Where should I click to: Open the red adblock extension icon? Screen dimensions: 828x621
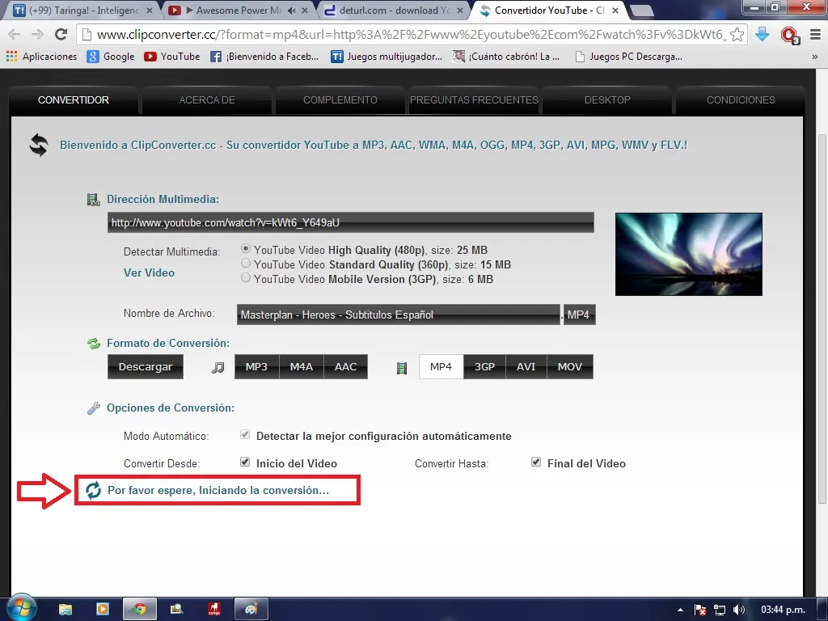(x=790, y=36)
